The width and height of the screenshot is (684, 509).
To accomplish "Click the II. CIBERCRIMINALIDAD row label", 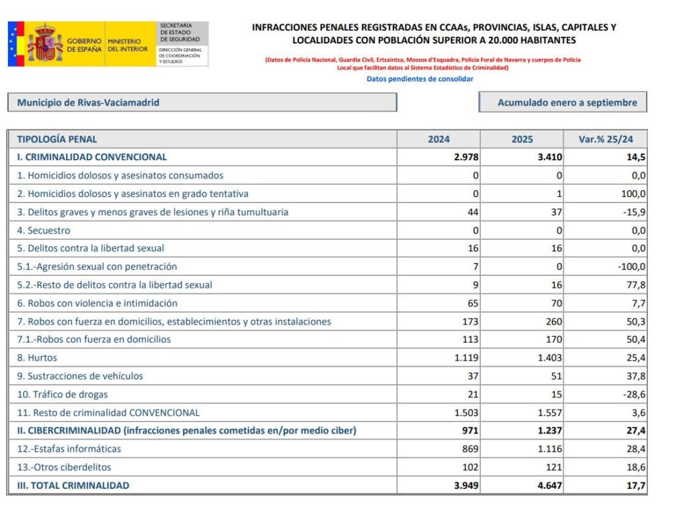I will pyautogui.click(x=186, y=431).
